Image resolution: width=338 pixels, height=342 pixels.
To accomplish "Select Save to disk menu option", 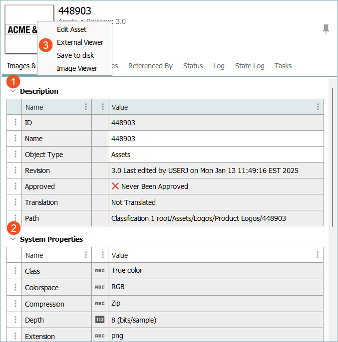I will (x=75, y=55).
